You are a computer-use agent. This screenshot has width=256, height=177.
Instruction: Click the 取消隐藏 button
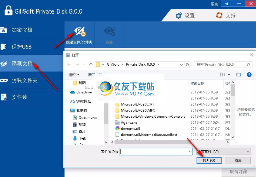tap(239, 172)
